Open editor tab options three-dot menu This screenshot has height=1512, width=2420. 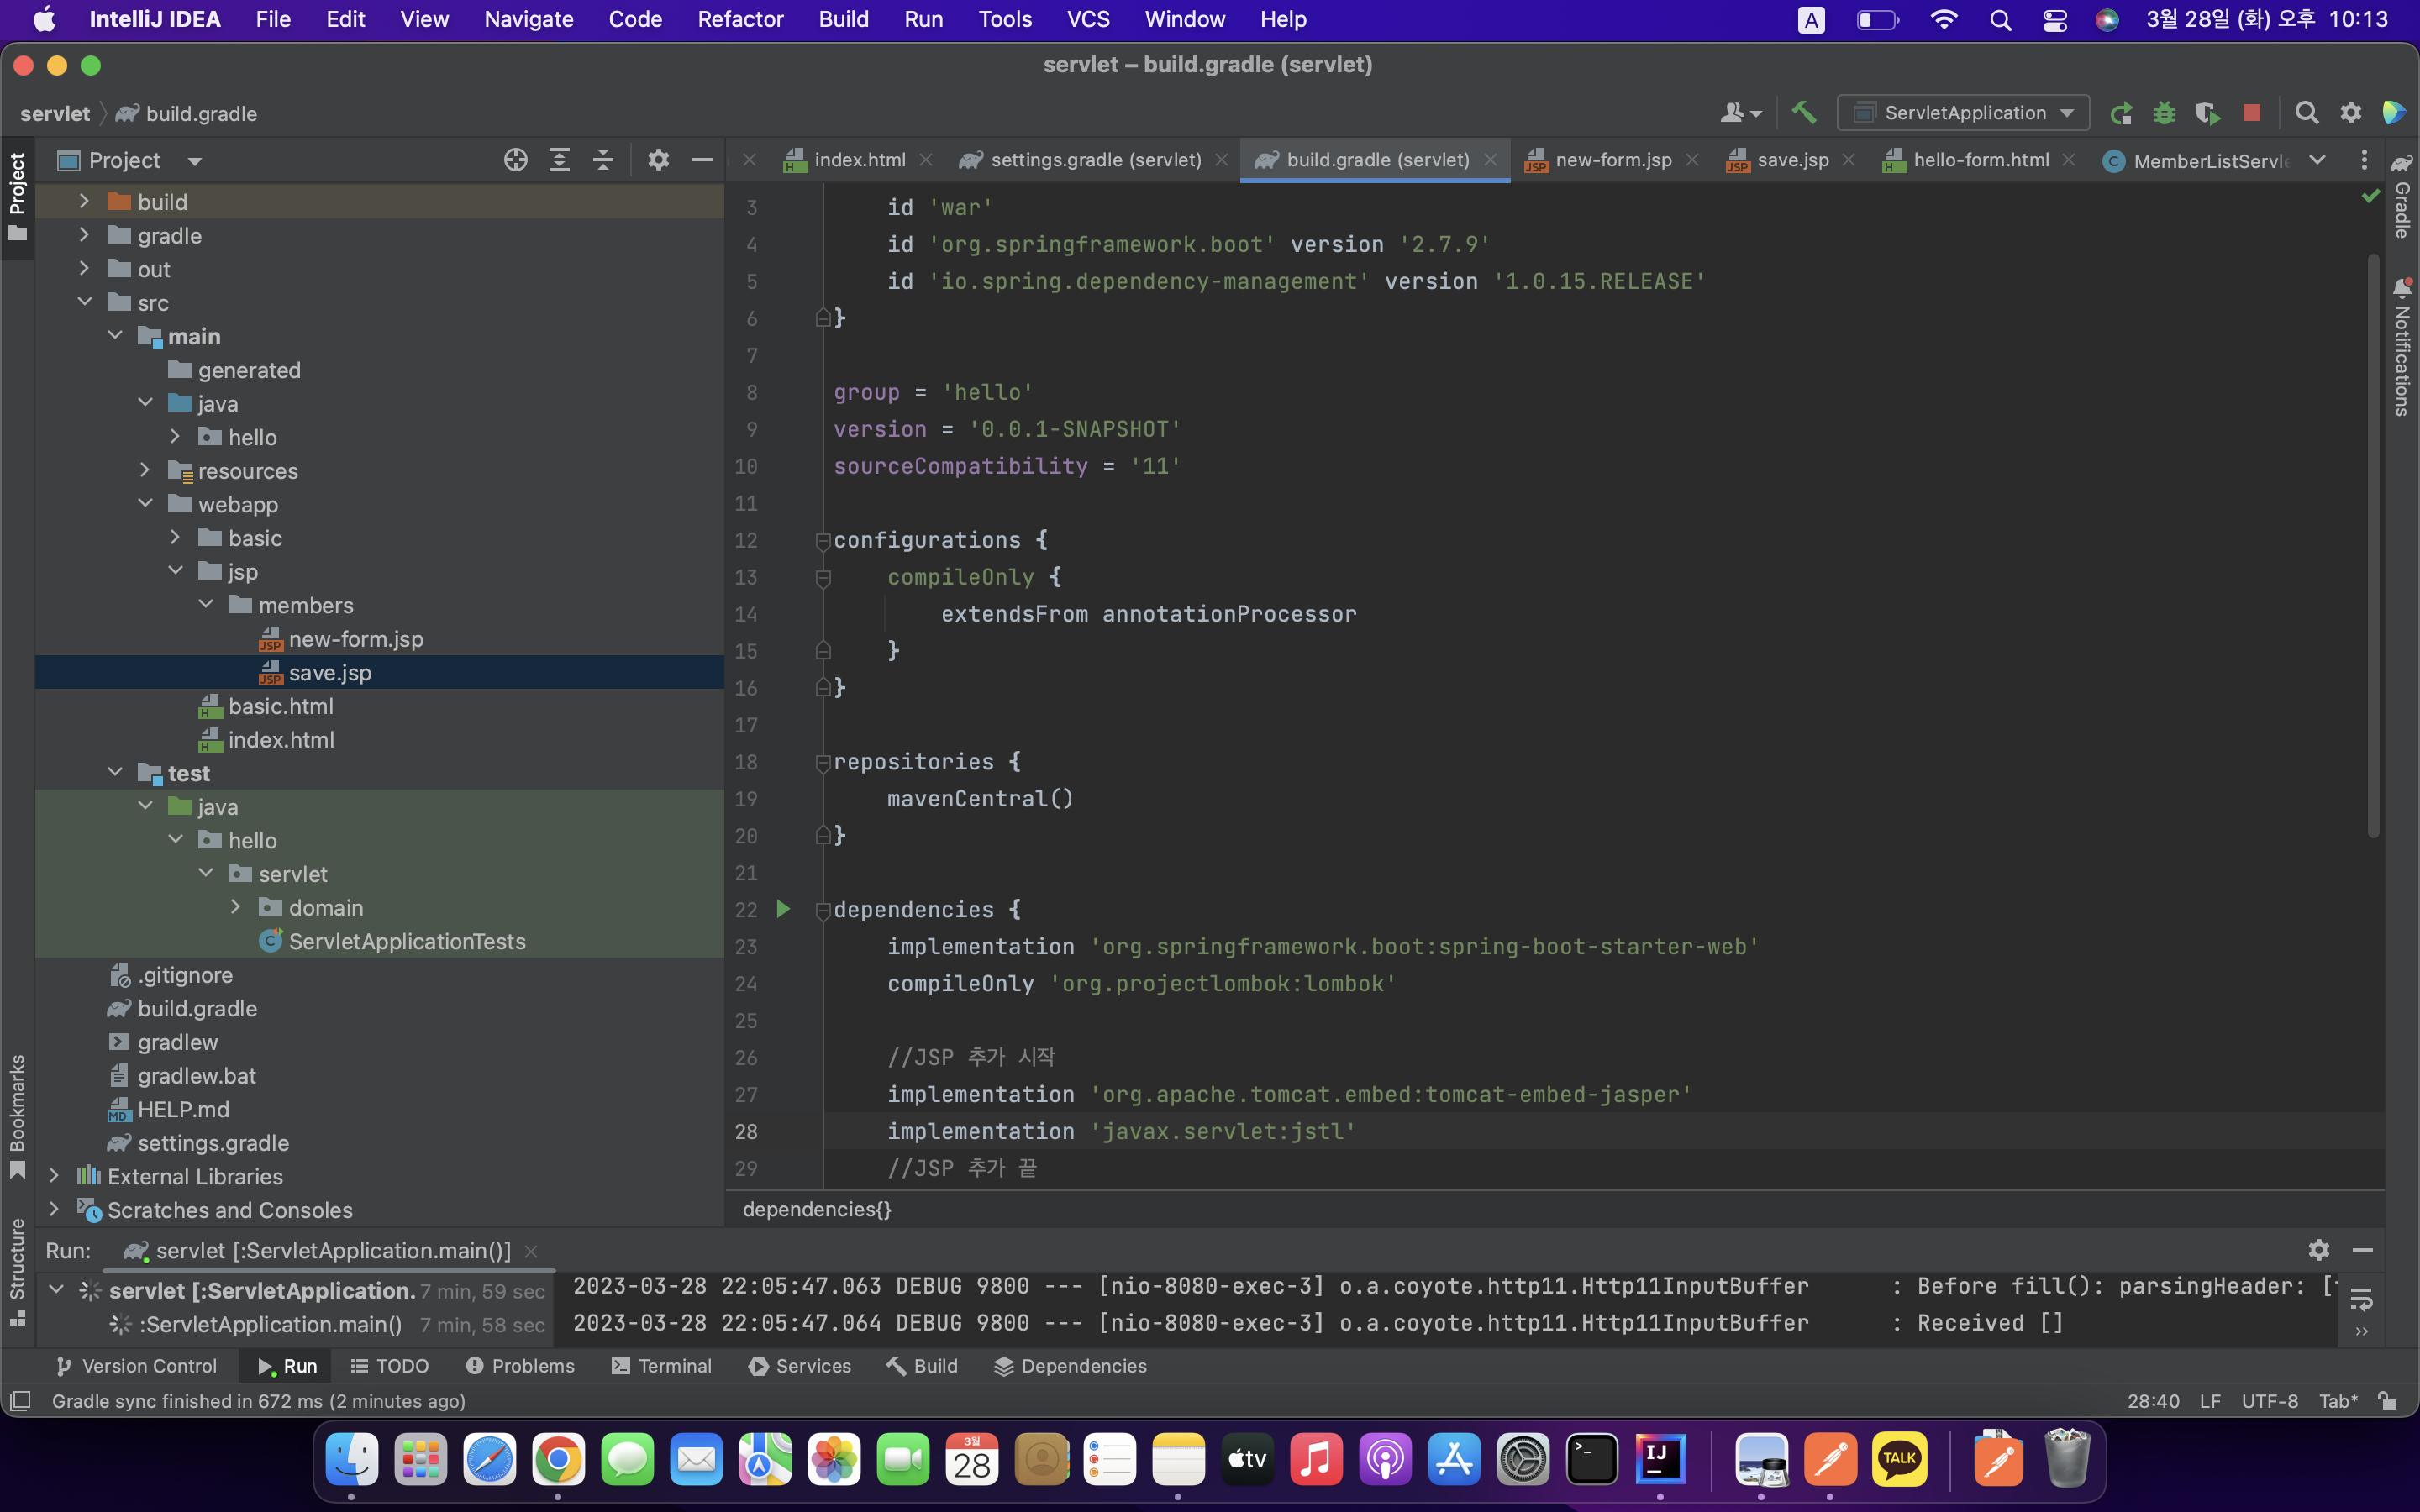click(x=2364, y=160)
